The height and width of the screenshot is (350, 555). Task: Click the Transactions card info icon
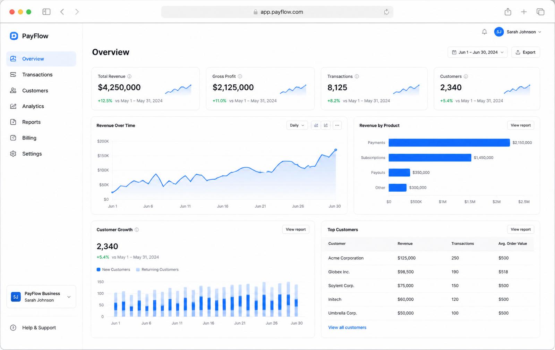(x=357, y=76)
